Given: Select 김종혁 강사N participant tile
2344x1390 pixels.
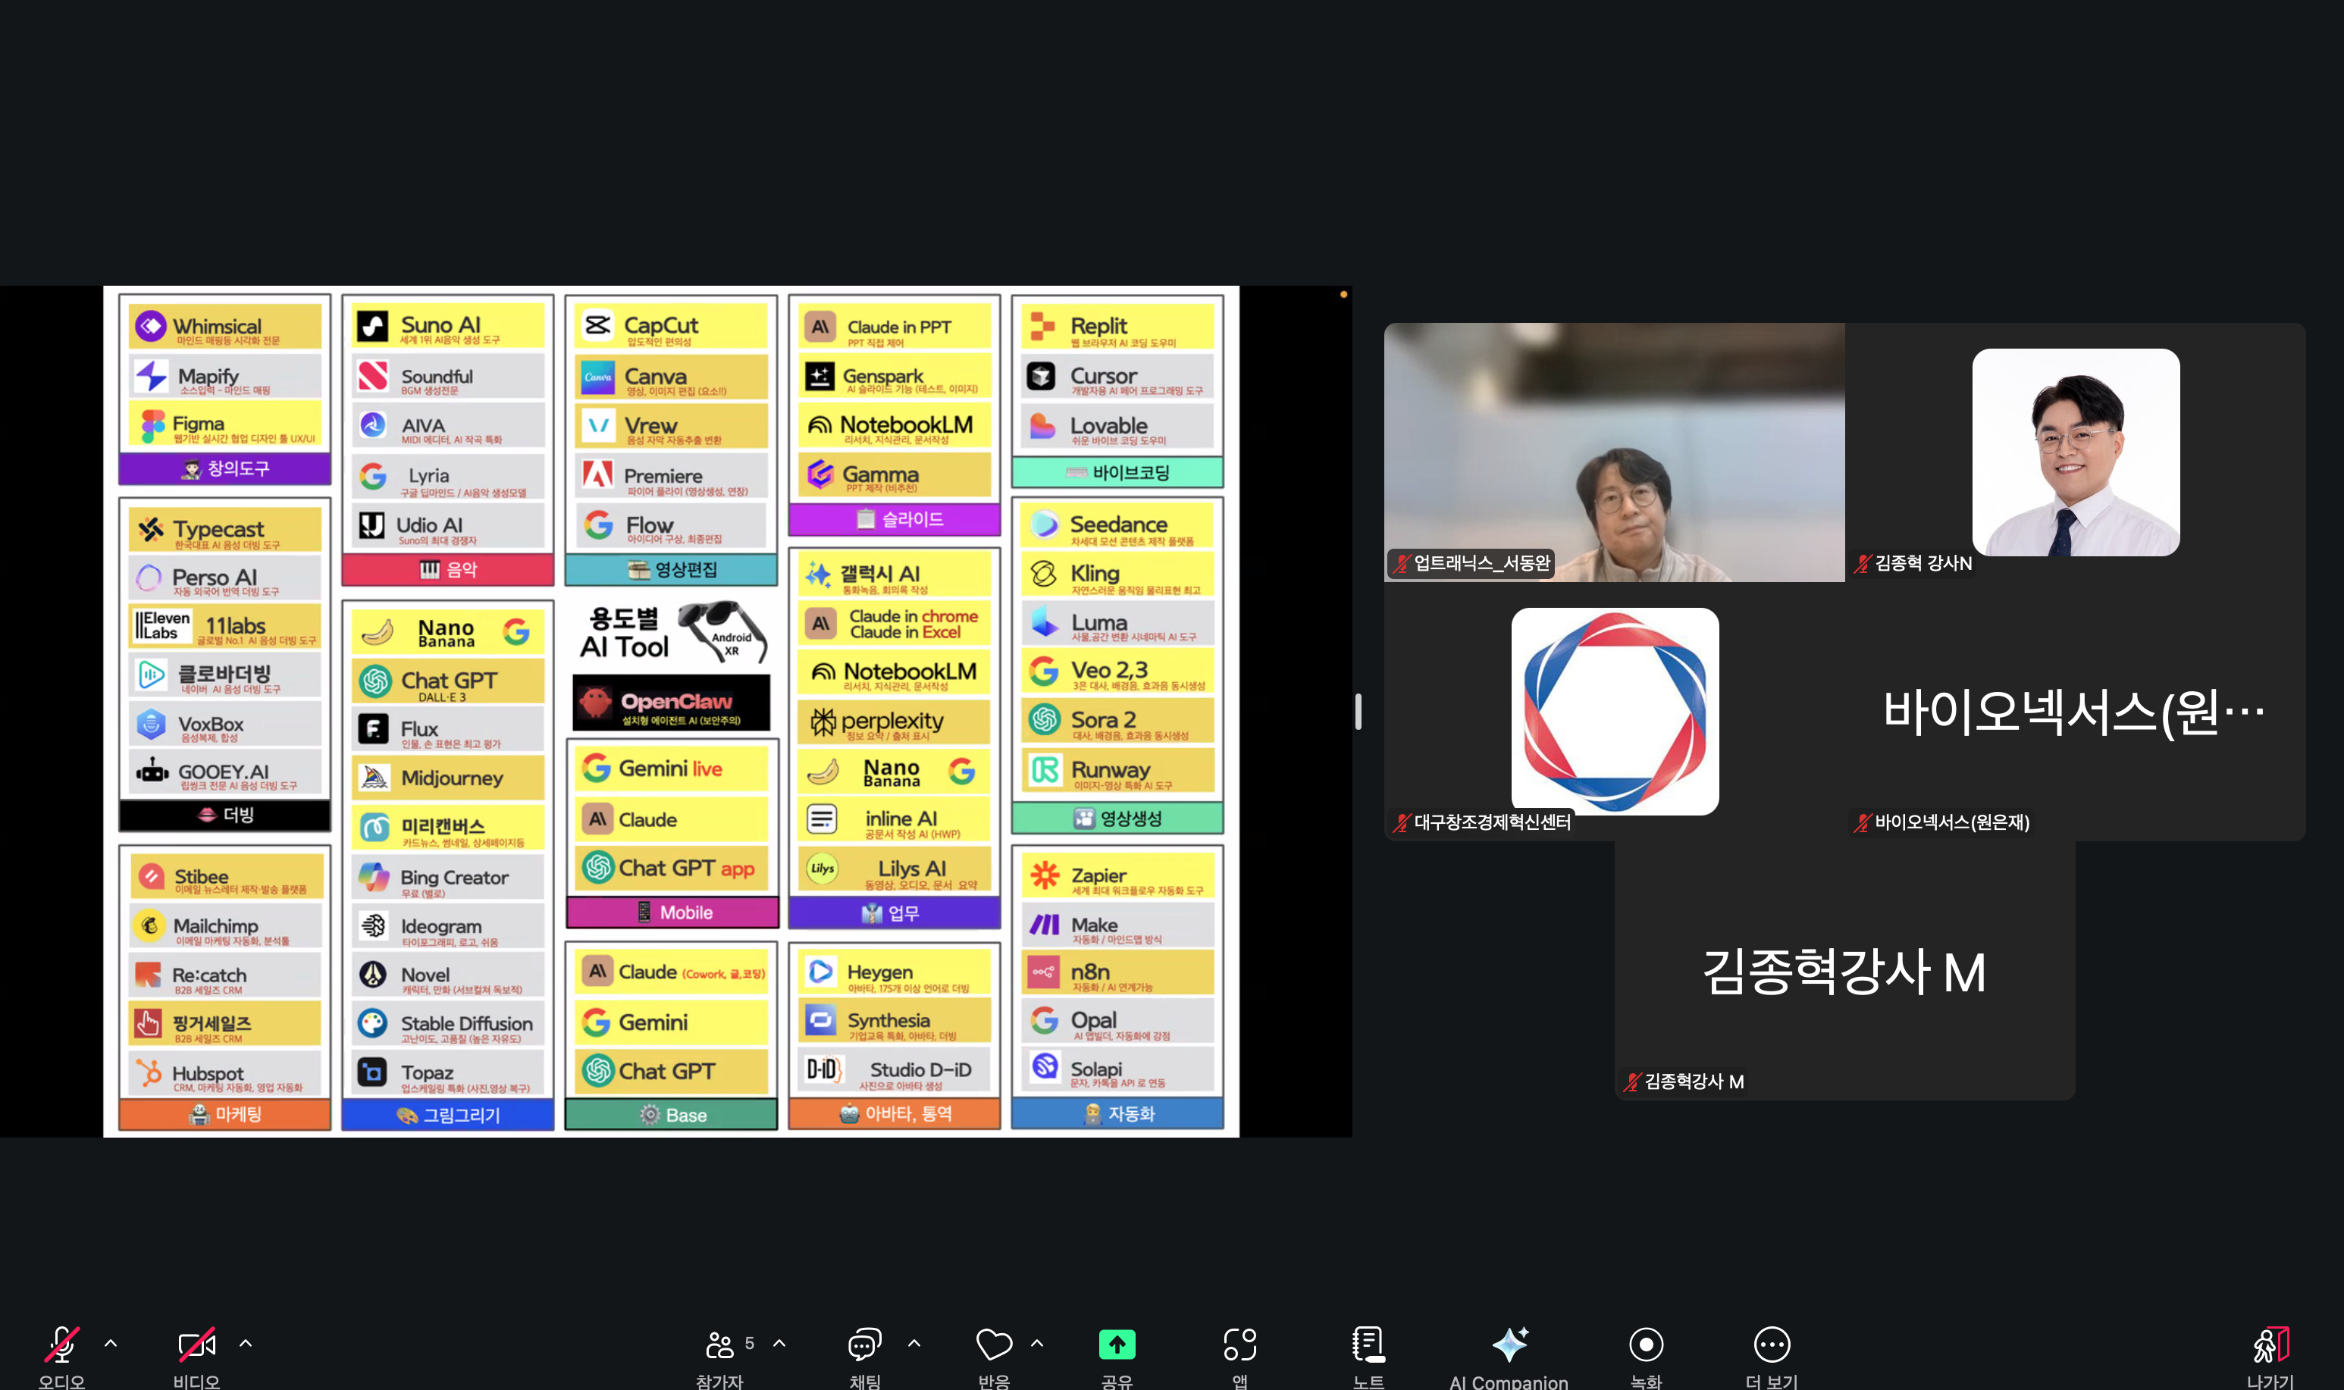Looking at the screenshot, I should point(2075,452).
